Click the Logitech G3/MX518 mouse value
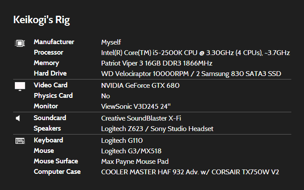Screen dimensions: 304x190 click(131, 151)
